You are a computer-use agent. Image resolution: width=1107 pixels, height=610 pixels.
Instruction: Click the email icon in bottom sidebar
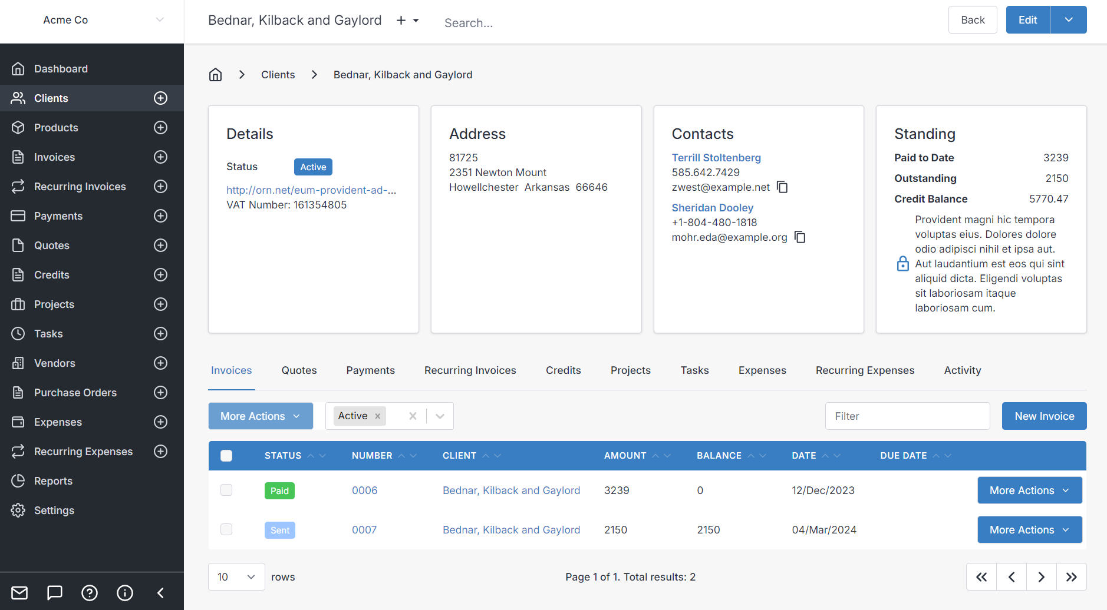19,593
